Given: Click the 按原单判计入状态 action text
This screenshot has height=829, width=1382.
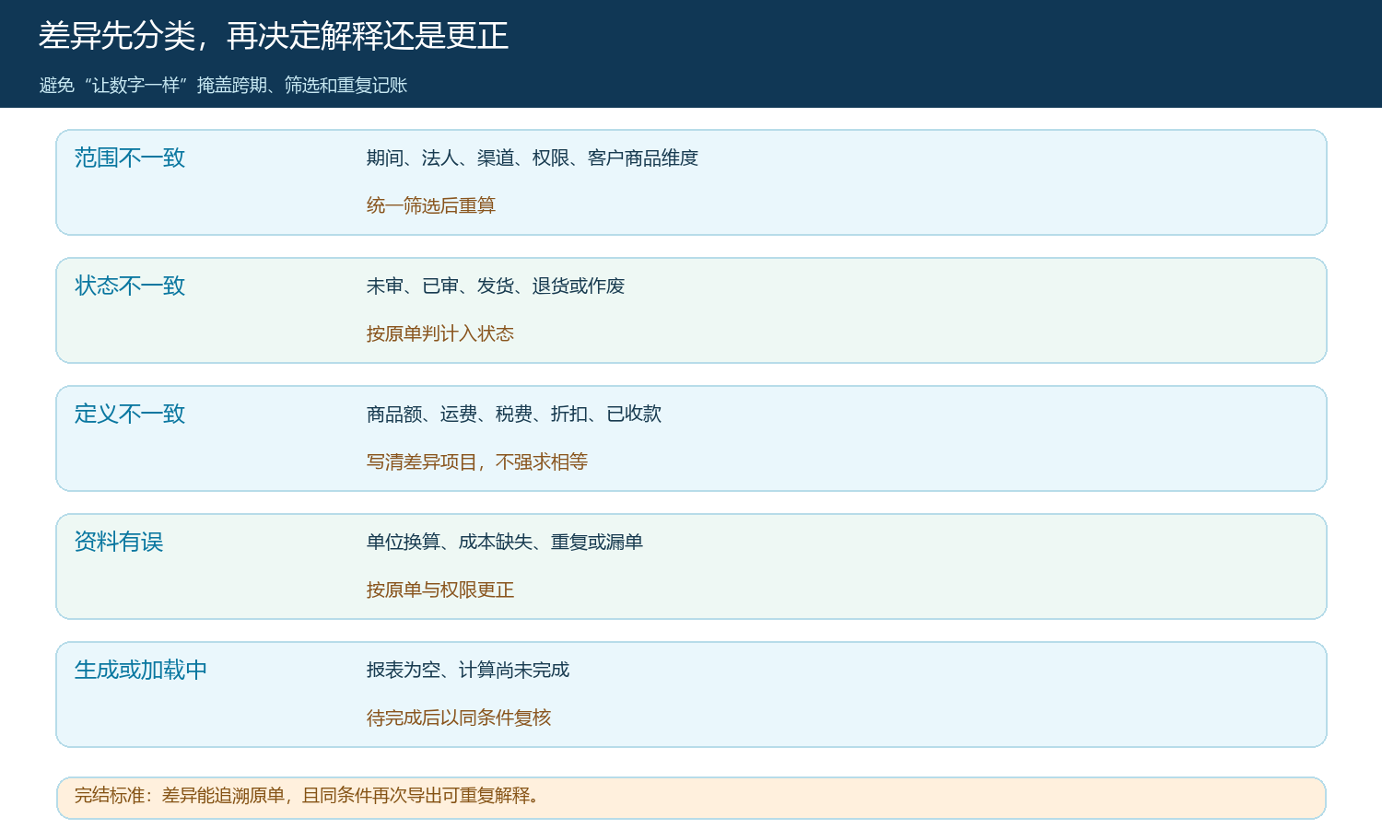Looking at the screenshot, I should point(440,333).
